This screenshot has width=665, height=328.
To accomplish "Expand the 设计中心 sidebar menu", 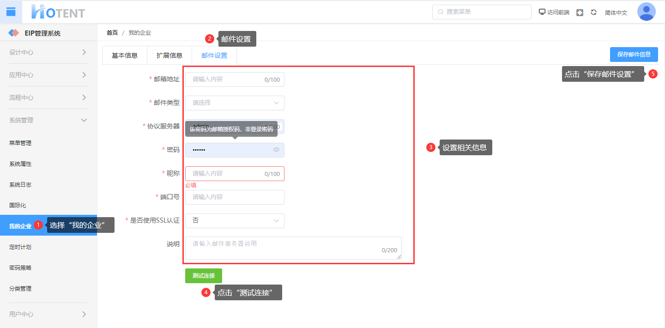I will click(x=48, y=52).
